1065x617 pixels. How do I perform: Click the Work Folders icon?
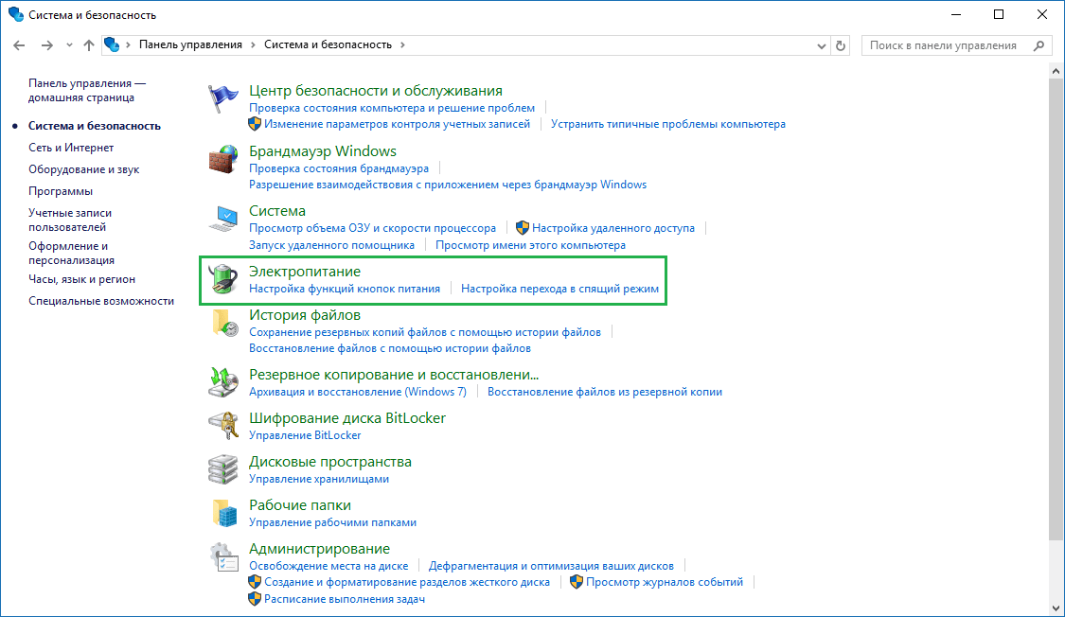tap(224, 513)
